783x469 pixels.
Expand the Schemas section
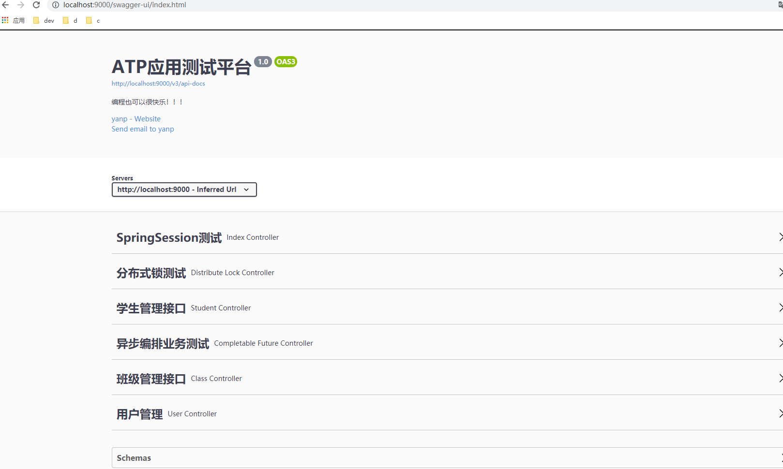click(x=134, y=458)
